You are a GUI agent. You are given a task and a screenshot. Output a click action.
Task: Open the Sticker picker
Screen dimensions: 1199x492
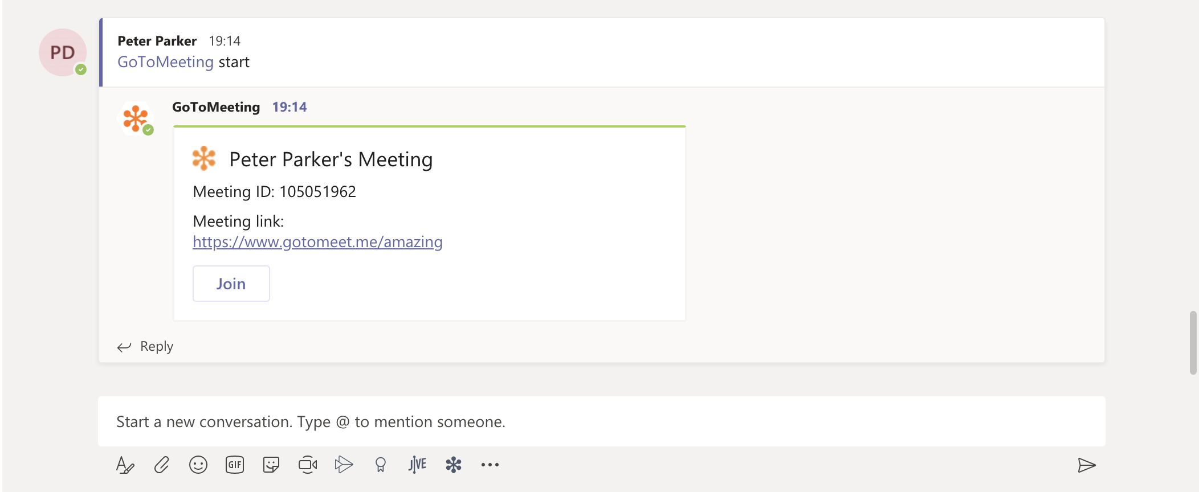(x=271, y=465)
